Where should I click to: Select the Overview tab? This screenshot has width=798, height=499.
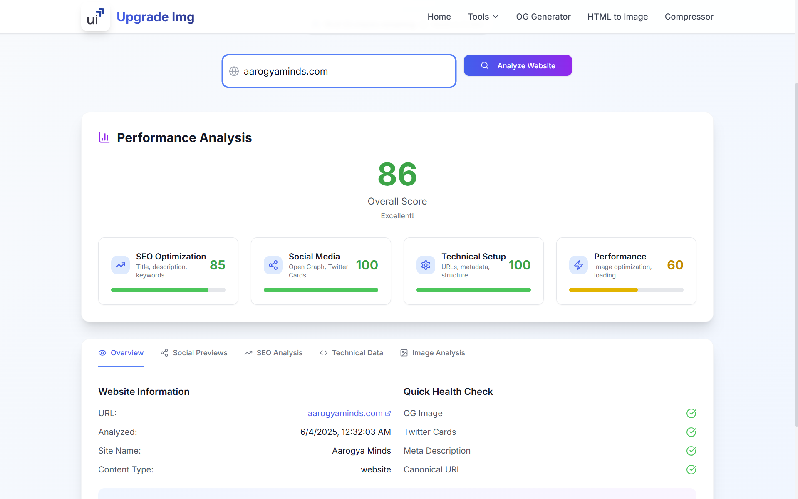(x=121, y=353)
